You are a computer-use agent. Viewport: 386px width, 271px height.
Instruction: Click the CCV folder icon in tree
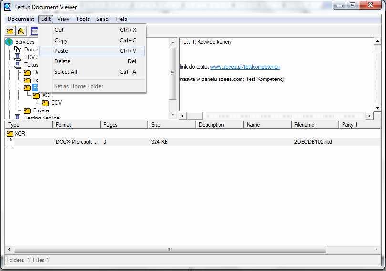[45, 103]
